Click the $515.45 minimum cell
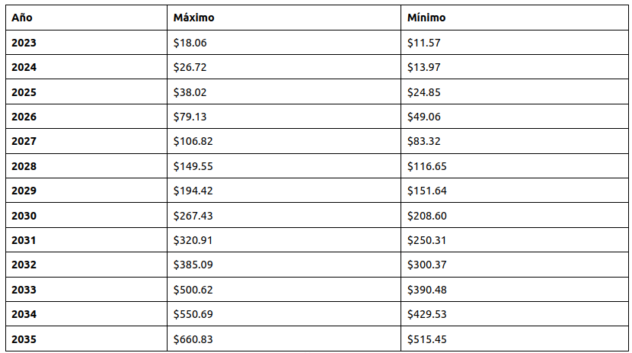Viewport: 632px width, 353px height. point(427,339)
